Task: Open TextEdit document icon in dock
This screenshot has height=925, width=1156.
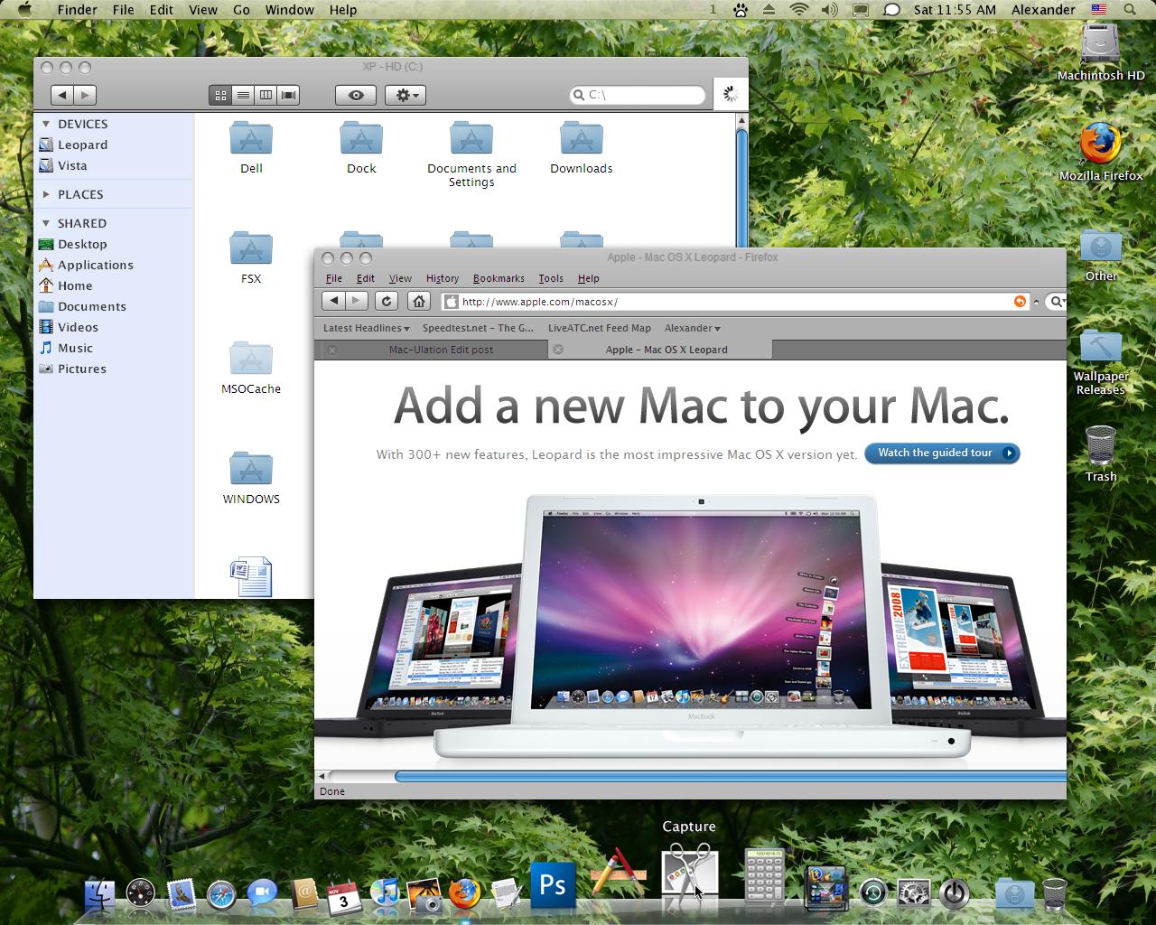Action: (507, 894)
